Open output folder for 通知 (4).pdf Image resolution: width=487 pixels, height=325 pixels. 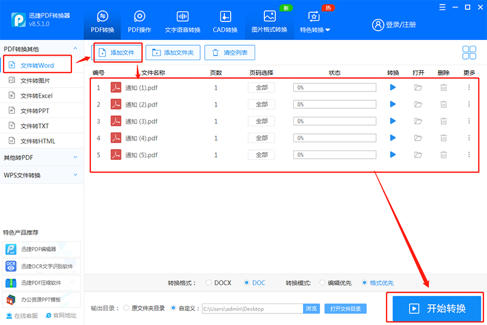click(x=418, y=138)
